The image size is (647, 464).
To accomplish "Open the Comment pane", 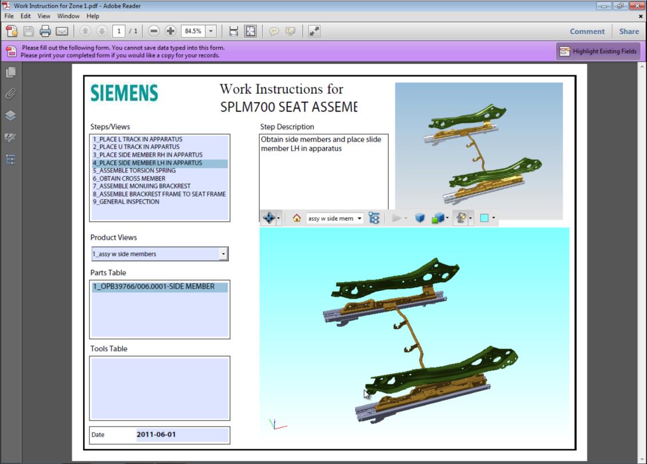I will click(x=587, y=31).
